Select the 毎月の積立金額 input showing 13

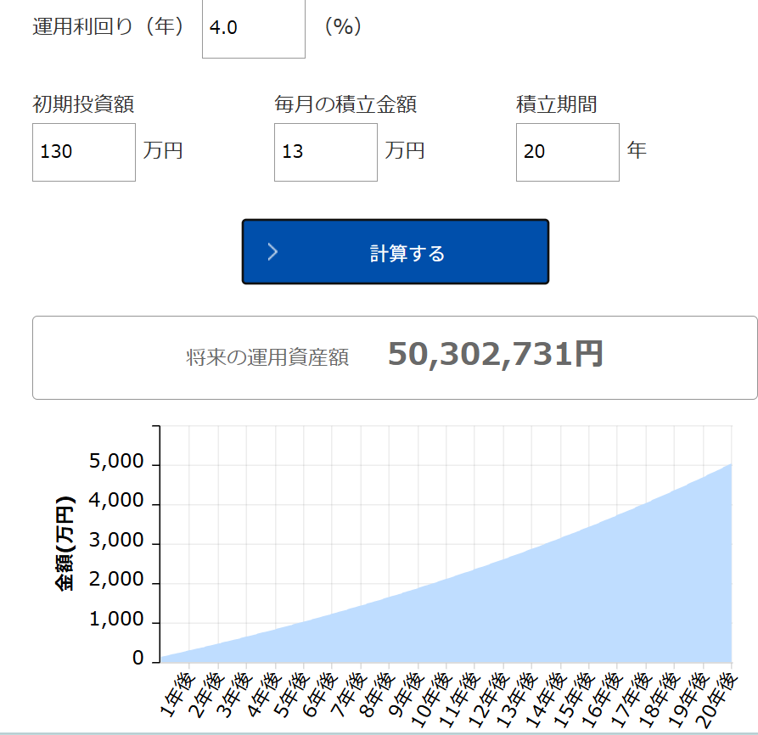(325, 152)
